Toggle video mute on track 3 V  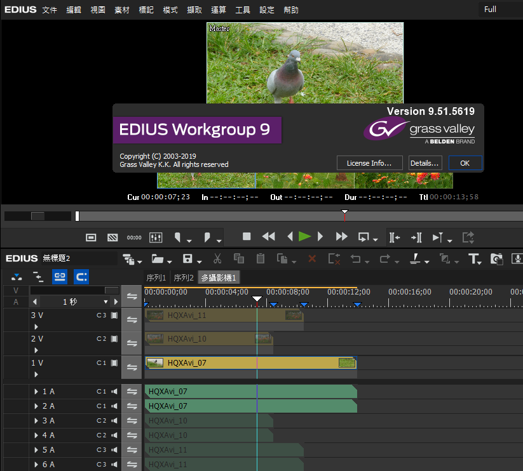tap(115, 315)
